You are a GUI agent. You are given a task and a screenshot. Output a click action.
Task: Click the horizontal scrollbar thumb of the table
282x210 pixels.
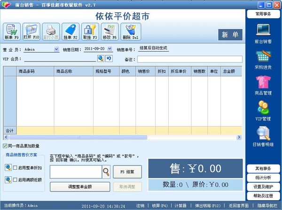(78, 137)
